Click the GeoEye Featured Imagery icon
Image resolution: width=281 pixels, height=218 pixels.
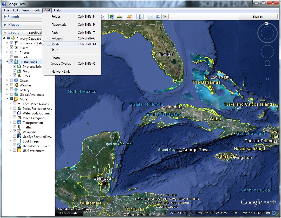19,137
